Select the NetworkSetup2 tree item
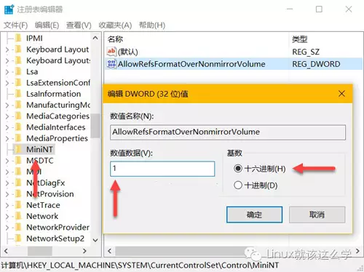Screen dimensions: 364x272 55,239
